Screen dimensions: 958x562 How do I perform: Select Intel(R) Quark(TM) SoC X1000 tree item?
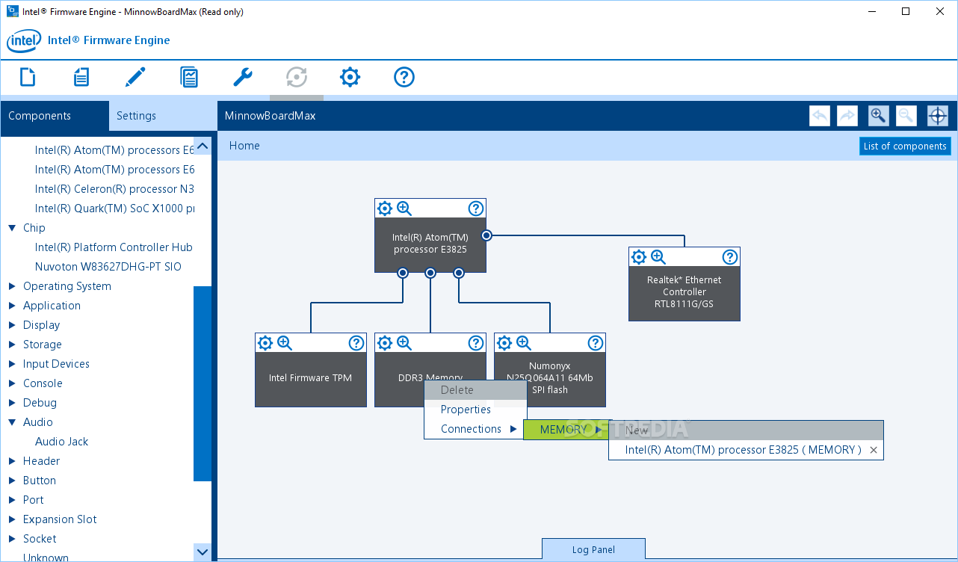[x=114, y=209]
